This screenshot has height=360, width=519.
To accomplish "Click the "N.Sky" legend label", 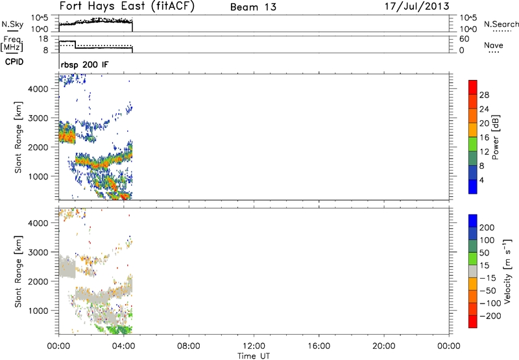I will (x=12, y=24).
